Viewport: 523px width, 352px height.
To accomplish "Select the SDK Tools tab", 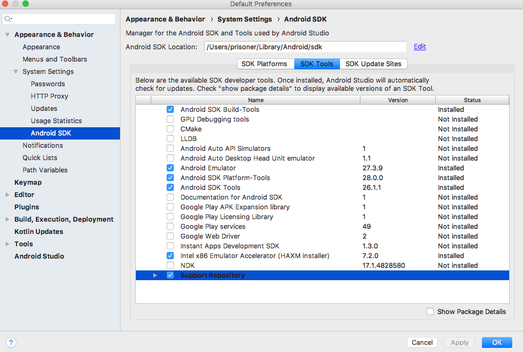I will [x=317, y=64].
